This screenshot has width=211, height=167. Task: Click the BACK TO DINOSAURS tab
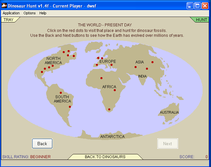coord(105,157)
